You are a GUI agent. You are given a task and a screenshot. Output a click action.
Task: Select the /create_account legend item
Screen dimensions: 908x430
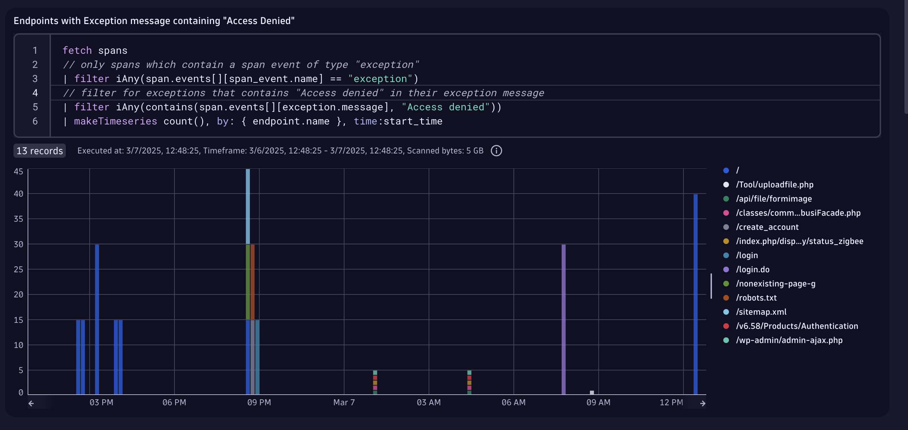click(x=767, y=227)
